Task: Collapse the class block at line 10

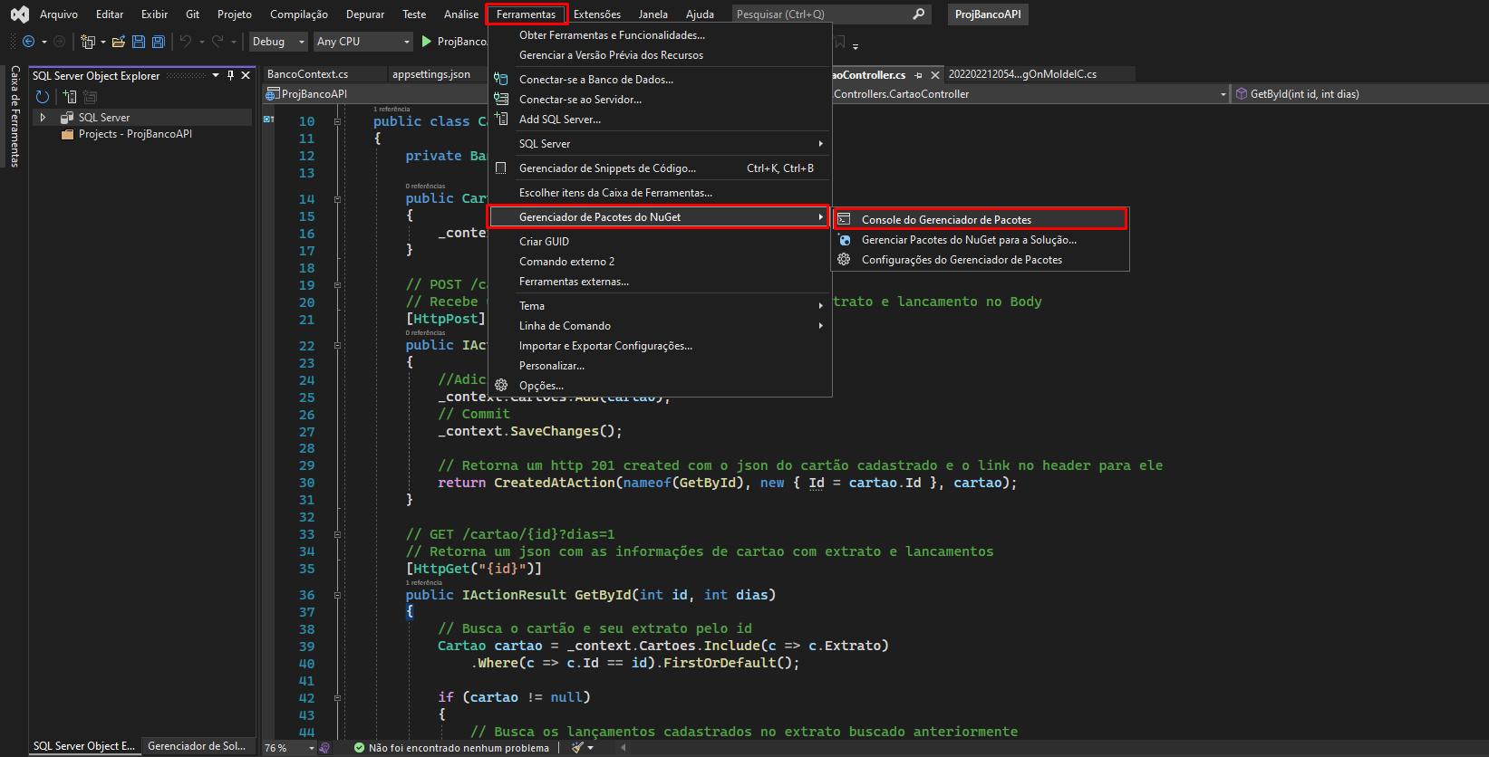Action: coord(337,121)
